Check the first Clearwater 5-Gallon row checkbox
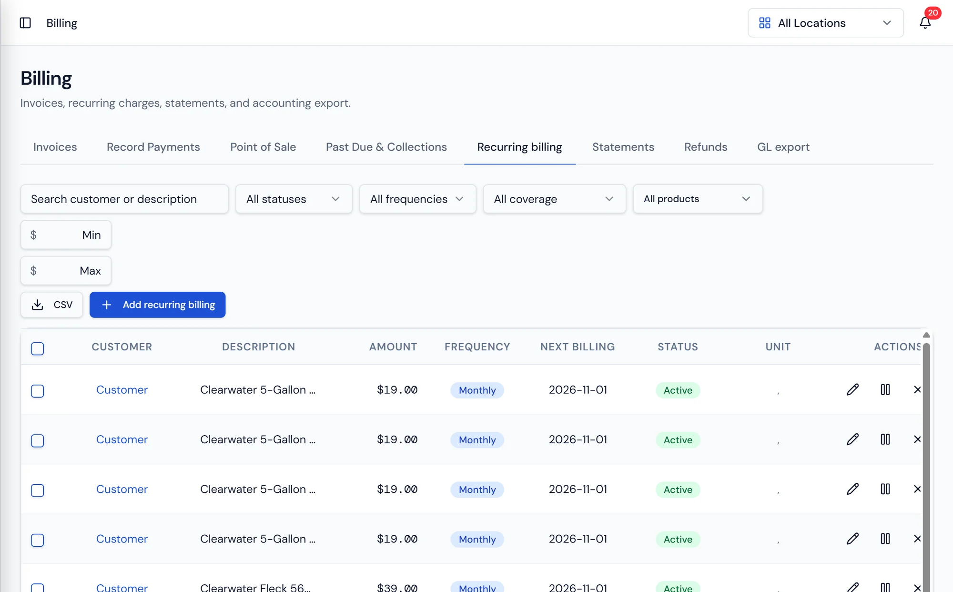The image size is (953, 592). click(38, 391)
